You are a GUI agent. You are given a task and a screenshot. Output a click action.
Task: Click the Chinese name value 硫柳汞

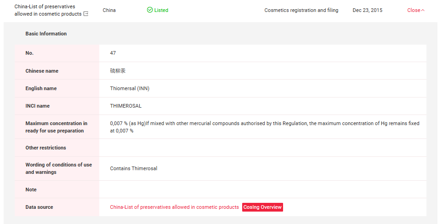[118, 71]
